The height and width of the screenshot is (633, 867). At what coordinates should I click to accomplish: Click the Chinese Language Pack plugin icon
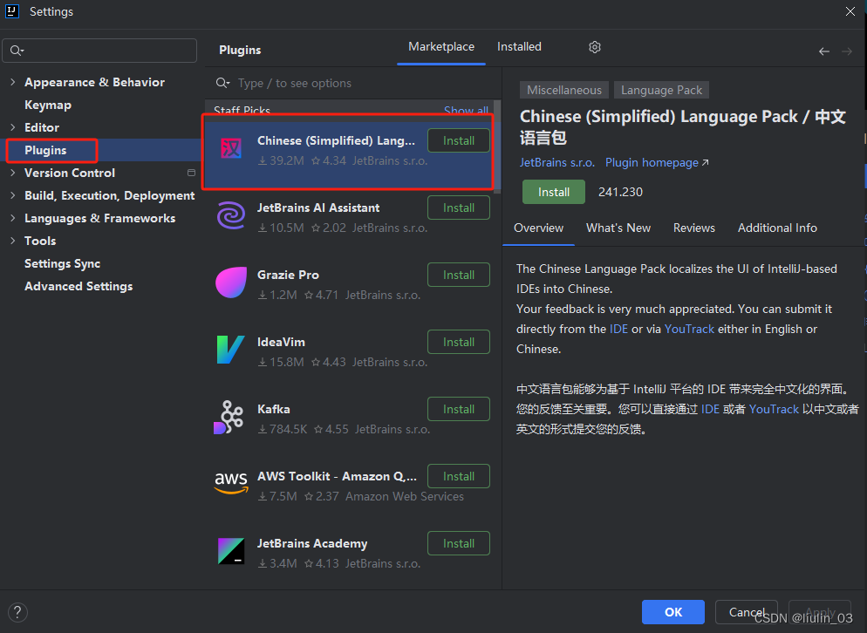[x=231, y=149]
